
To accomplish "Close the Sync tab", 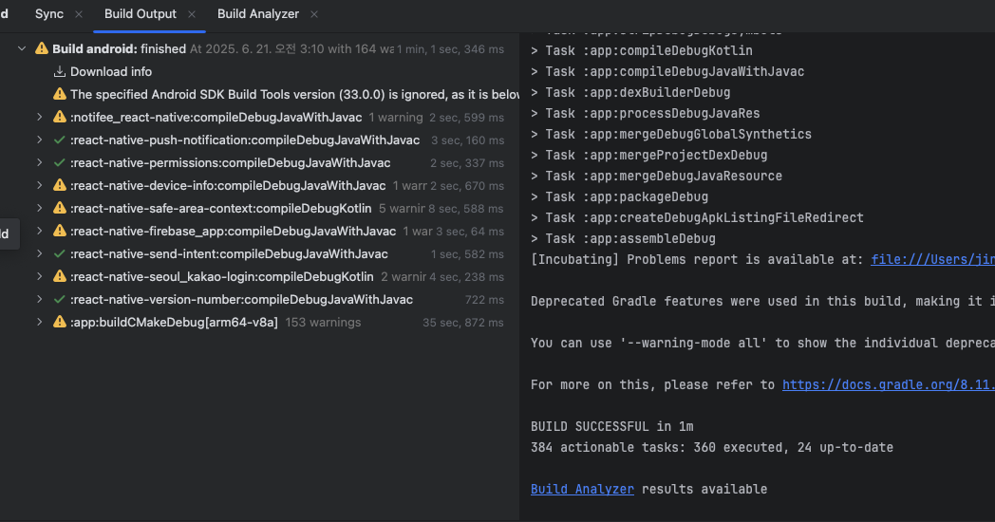I will point(79,14).
